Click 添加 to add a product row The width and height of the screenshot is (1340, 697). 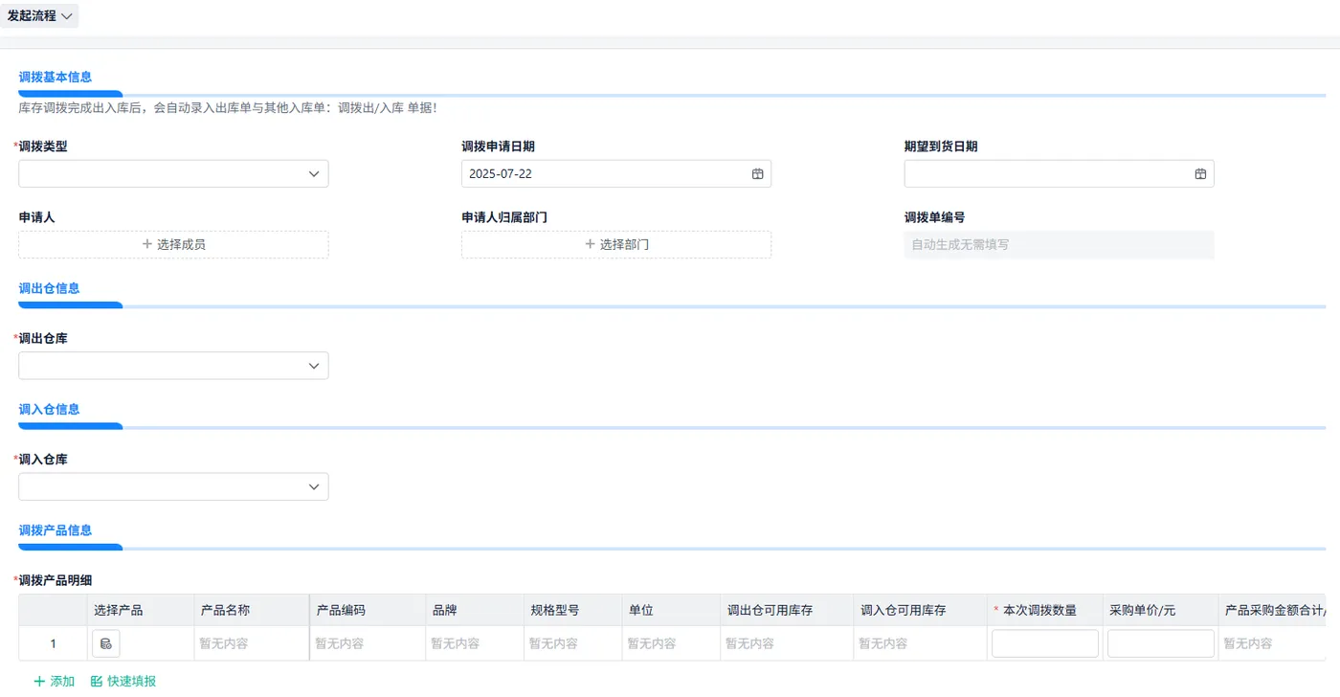55,682
